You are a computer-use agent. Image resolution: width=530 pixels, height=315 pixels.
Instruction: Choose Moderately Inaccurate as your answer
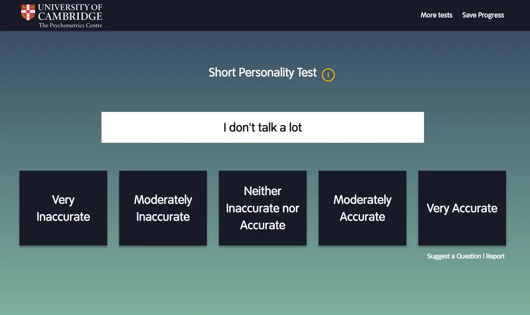pyautogui.click(x=163, y=208)
